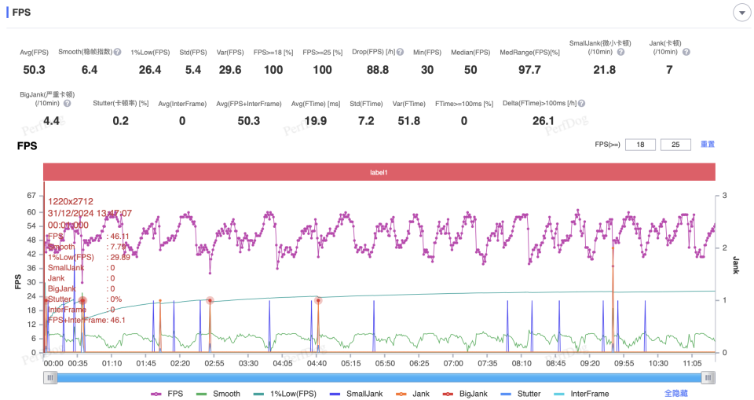
Task: Grab the left handle of time range slider
Action: [50, 378]
